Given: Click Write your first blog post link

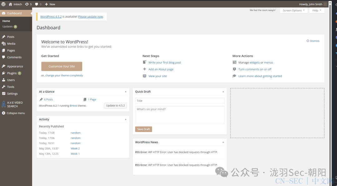Looking at the screenshot, I should (x=165, y=62).
